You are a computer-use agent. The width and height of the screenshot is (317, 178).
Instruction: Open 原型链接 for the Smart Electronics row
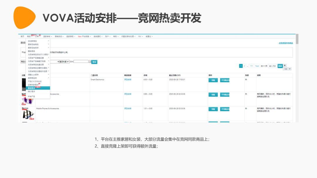pos(128,80)
